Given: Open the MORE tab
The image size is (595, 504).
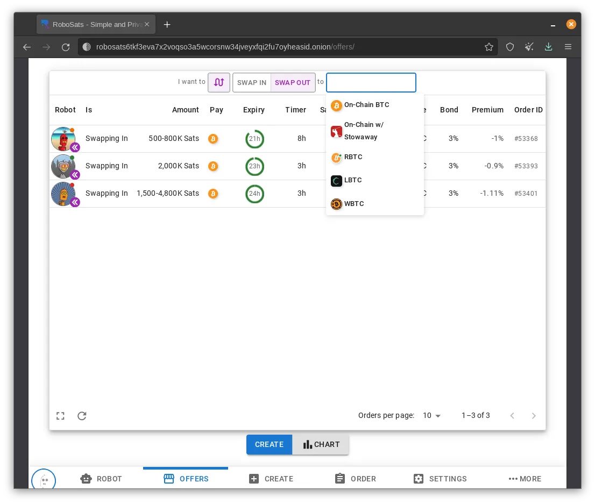Looking at the screenshot, I should tap(525, 479).
